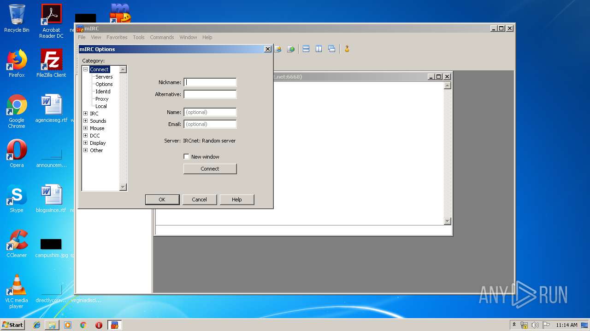
Task: Open the Commands menu
Action: pyautogui.click(x=162, y=37)
